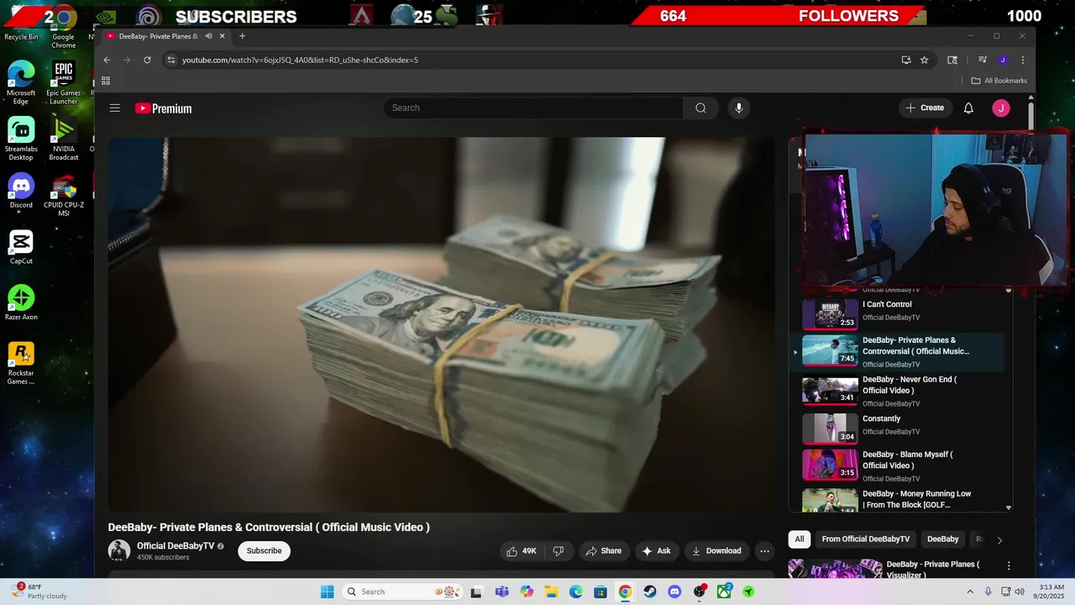This screenshot has height=605, width=1075.
Task: Select the DeeBaby filter chip
Action: pyautogui.click(x=942, y=539)
